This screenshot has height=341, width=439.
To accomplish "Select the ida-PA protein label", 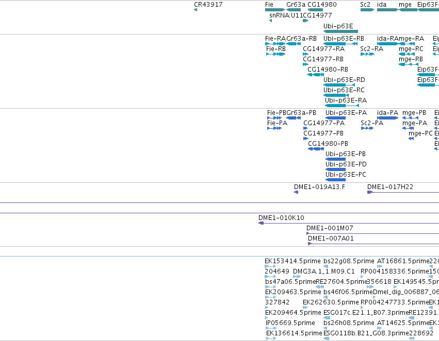I will tap(387, 113).
